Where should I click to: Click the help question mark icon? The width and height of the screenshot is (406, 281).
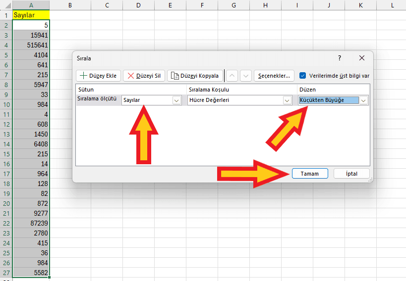tap(340, 58)
